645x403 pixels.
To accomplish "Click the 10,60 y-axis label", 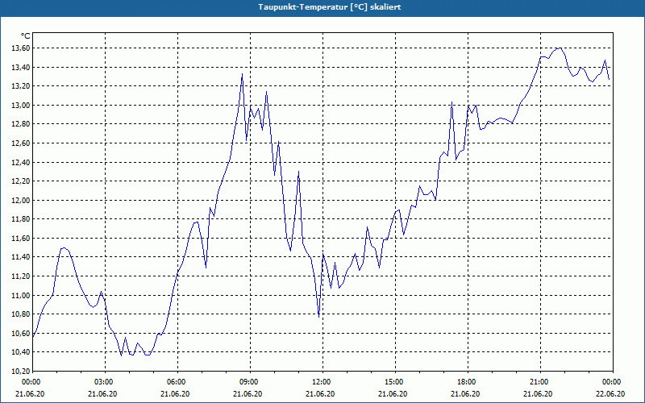I will click(21, 333).
